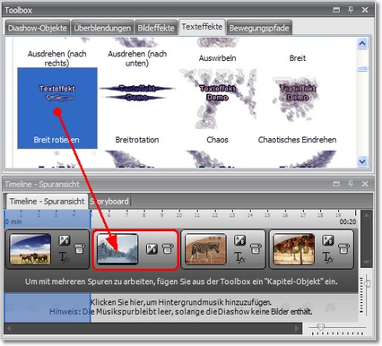The image size is (382, 346).
Task: Switch to the Diashow-Objekte tab
Action: coord(38,28)
